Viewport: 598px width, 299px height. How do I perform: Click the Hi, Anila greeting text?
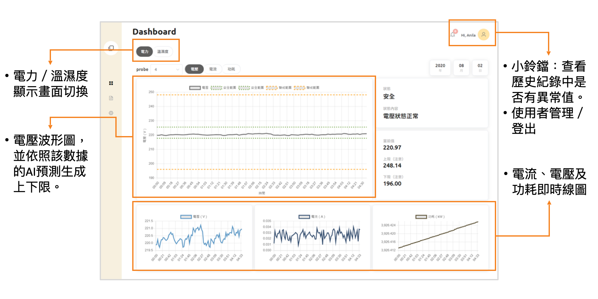coord(469,35)
